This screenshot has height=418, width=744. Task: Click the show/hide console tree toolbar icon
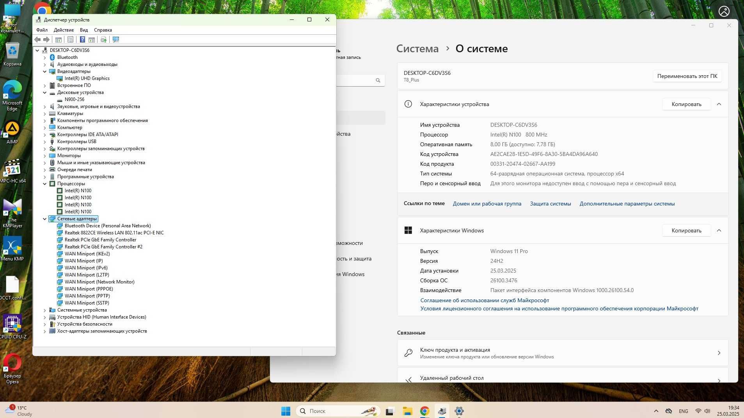point(59,39)
